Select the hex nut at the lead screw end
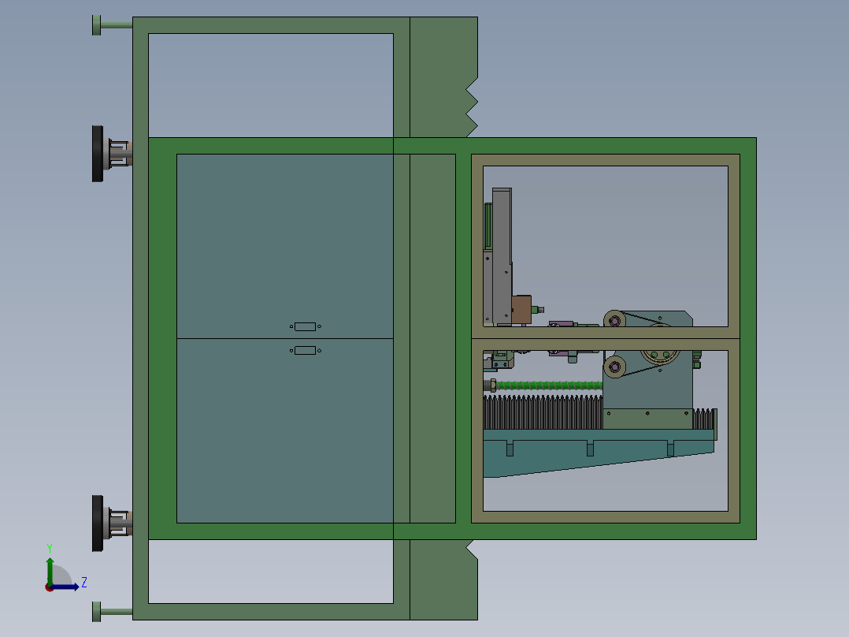Image resolution: width=849 pixels, height=637 pixels. coord(492,386)
